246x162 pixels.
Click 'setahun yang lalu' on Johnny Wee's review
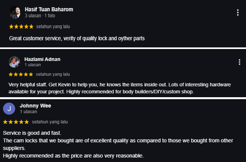(50, 122)
